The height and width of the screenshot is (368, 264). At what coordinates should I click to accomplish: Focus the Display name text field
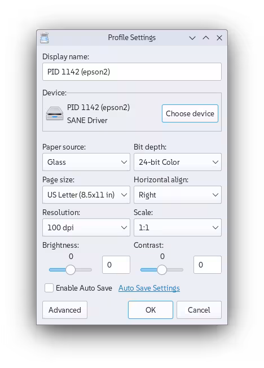point(132,72)
